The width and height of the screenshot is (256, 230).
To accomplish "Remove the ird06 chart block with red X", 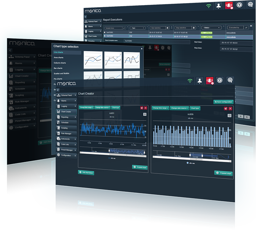I will point(230,109).
